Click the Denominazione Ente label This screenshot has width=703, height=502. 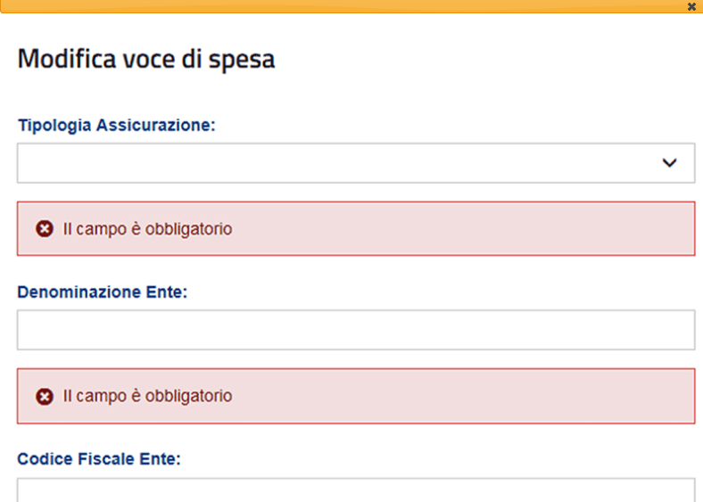coord(102,292)
